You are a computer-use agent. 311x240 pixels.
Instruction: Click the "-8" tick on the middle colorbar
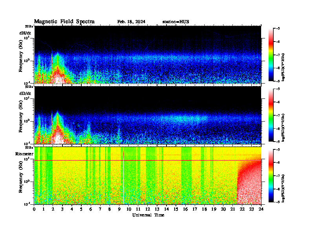point(278,128)
